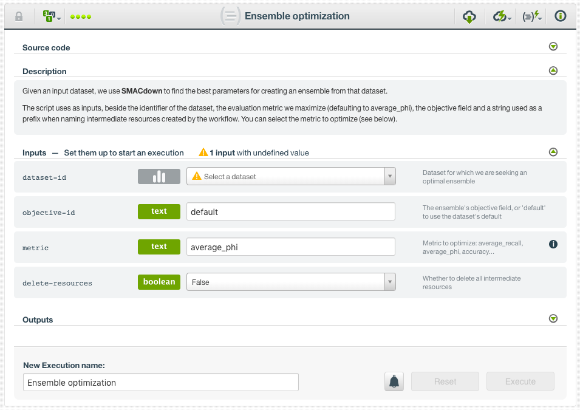580x410 pixels.
Task: Click the green dots status indicator
Action: (80, 16)
